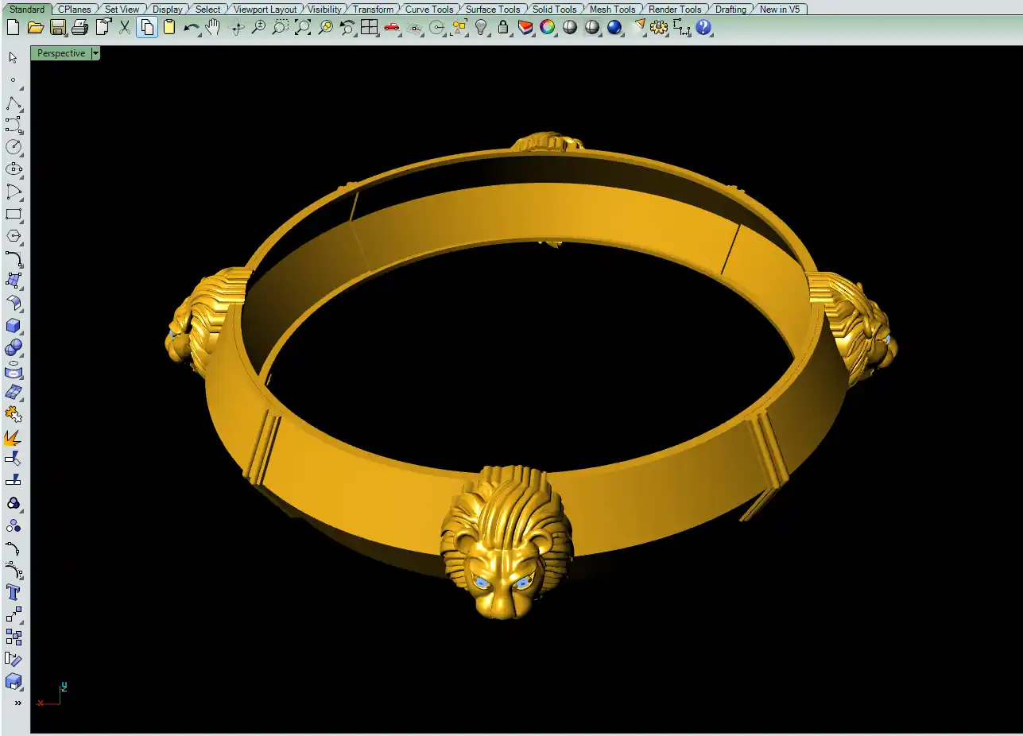Select the Ellipse tool in sidebar
Viewport: 1023px width, 736px height.
pos(14,169)
